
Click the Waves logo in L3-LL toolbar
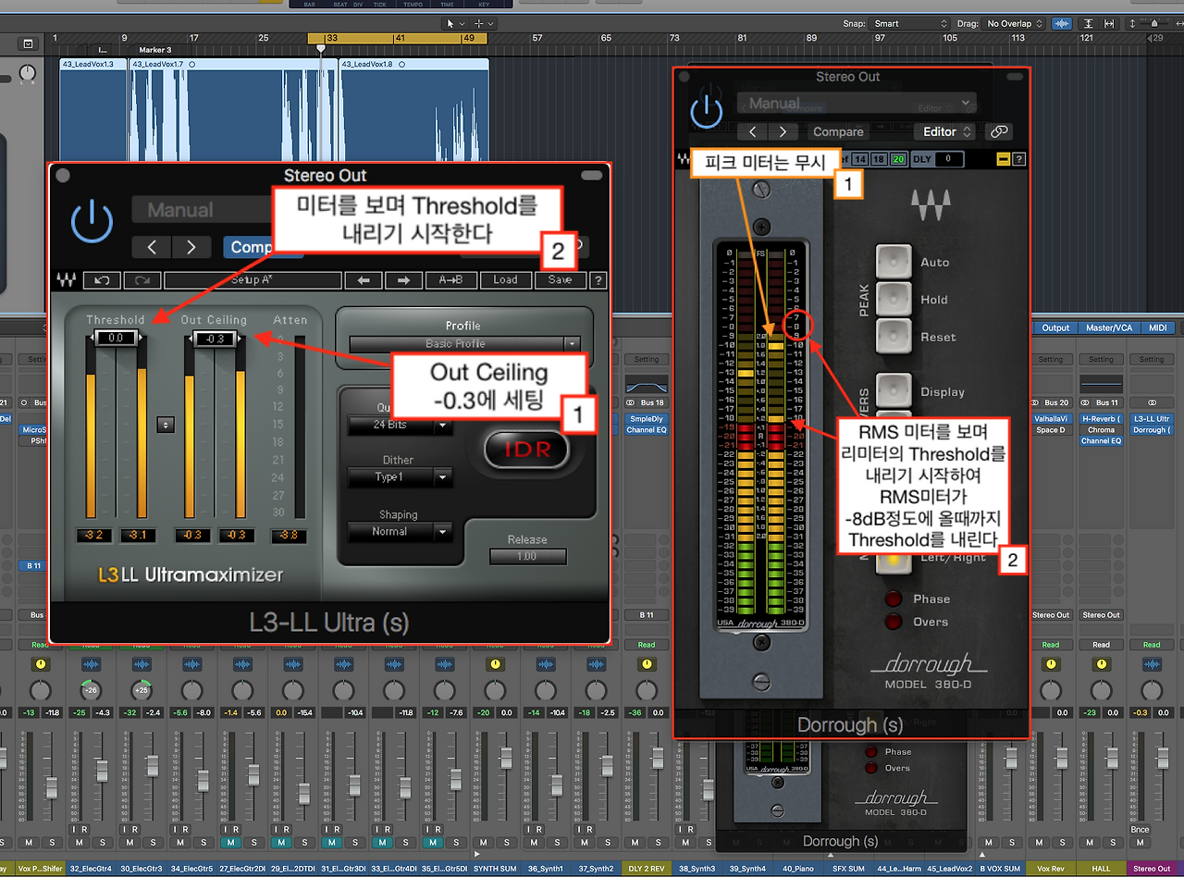66,279
